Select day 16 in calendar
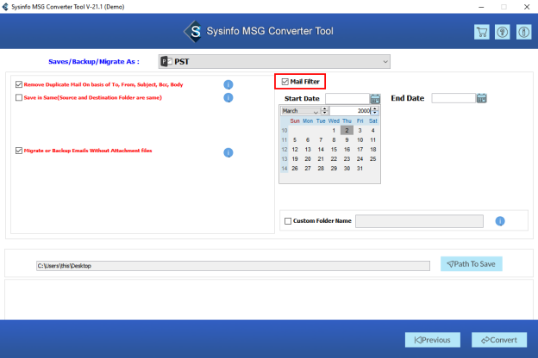The image size is (538, 358). (x=347, y=150)
